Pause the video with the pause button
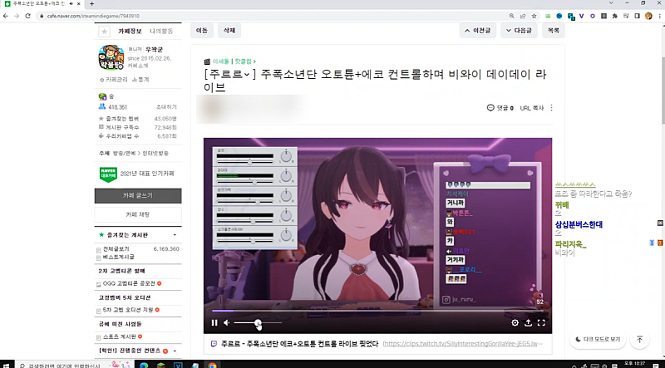665x368 pixels. click(214, 323)
